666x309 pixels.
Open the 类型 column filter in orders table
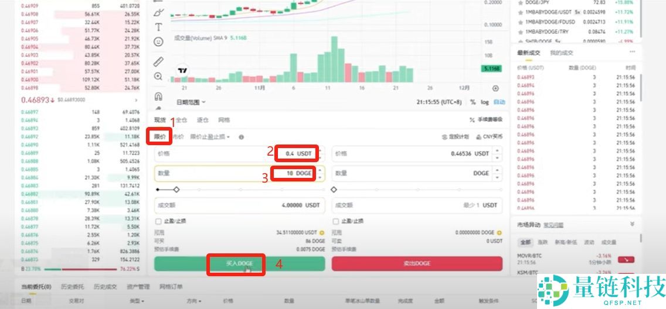tap(137, 301)
